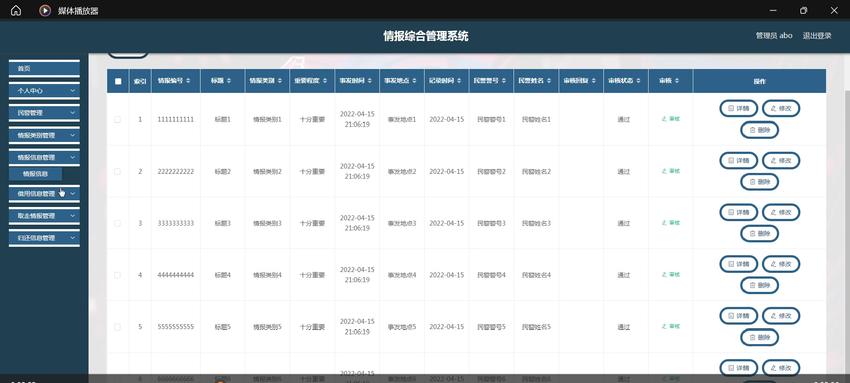
Task: Click 审核 pencil icon for row 5555555555
Action: point(664,326)
